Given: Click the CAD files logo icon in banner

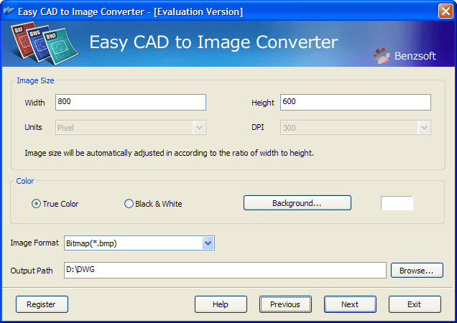Looking at the screenshot, I should tap(45, 43).
